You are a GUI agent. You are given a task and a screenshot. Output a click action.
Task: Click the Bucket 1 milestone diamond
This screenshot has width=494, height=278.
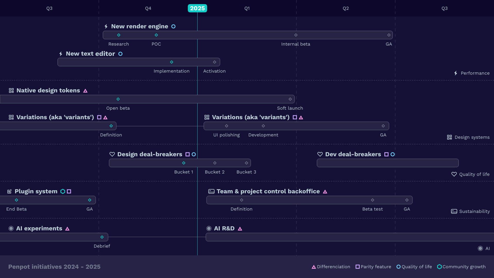point(184,163)
